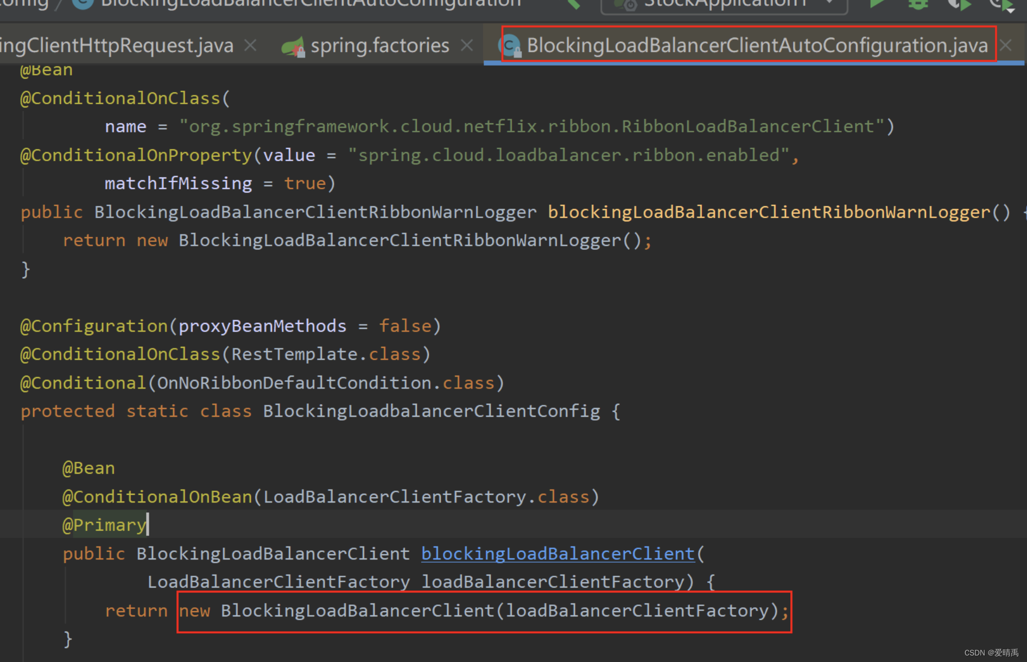This screenshot has height=662, width=1027.
Task: Click the highlighted new BlockingLoadBalancerClient code
Action: point(483,610)
